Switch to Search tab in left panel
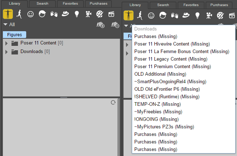This screenshot has height=156, width=237. (x=42, y=4)
